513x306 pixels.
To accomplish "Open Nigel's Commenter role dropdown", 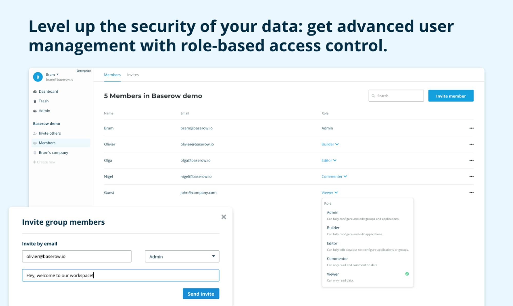I will coord(334,176).
